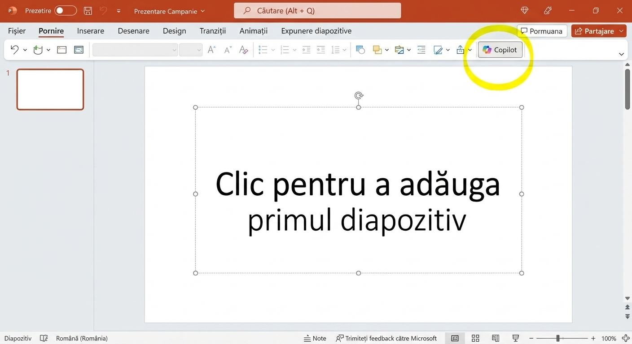The width and height of the screenshot is (632, 344).
Task: Expand the Bullets style dropdown arrow
Action: [x=273, y=50]
